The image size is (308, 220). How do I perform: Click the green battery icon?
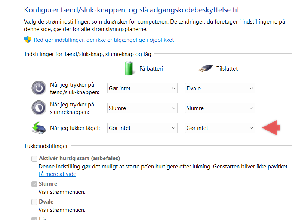pyautogui.click(x=129, y=68)
